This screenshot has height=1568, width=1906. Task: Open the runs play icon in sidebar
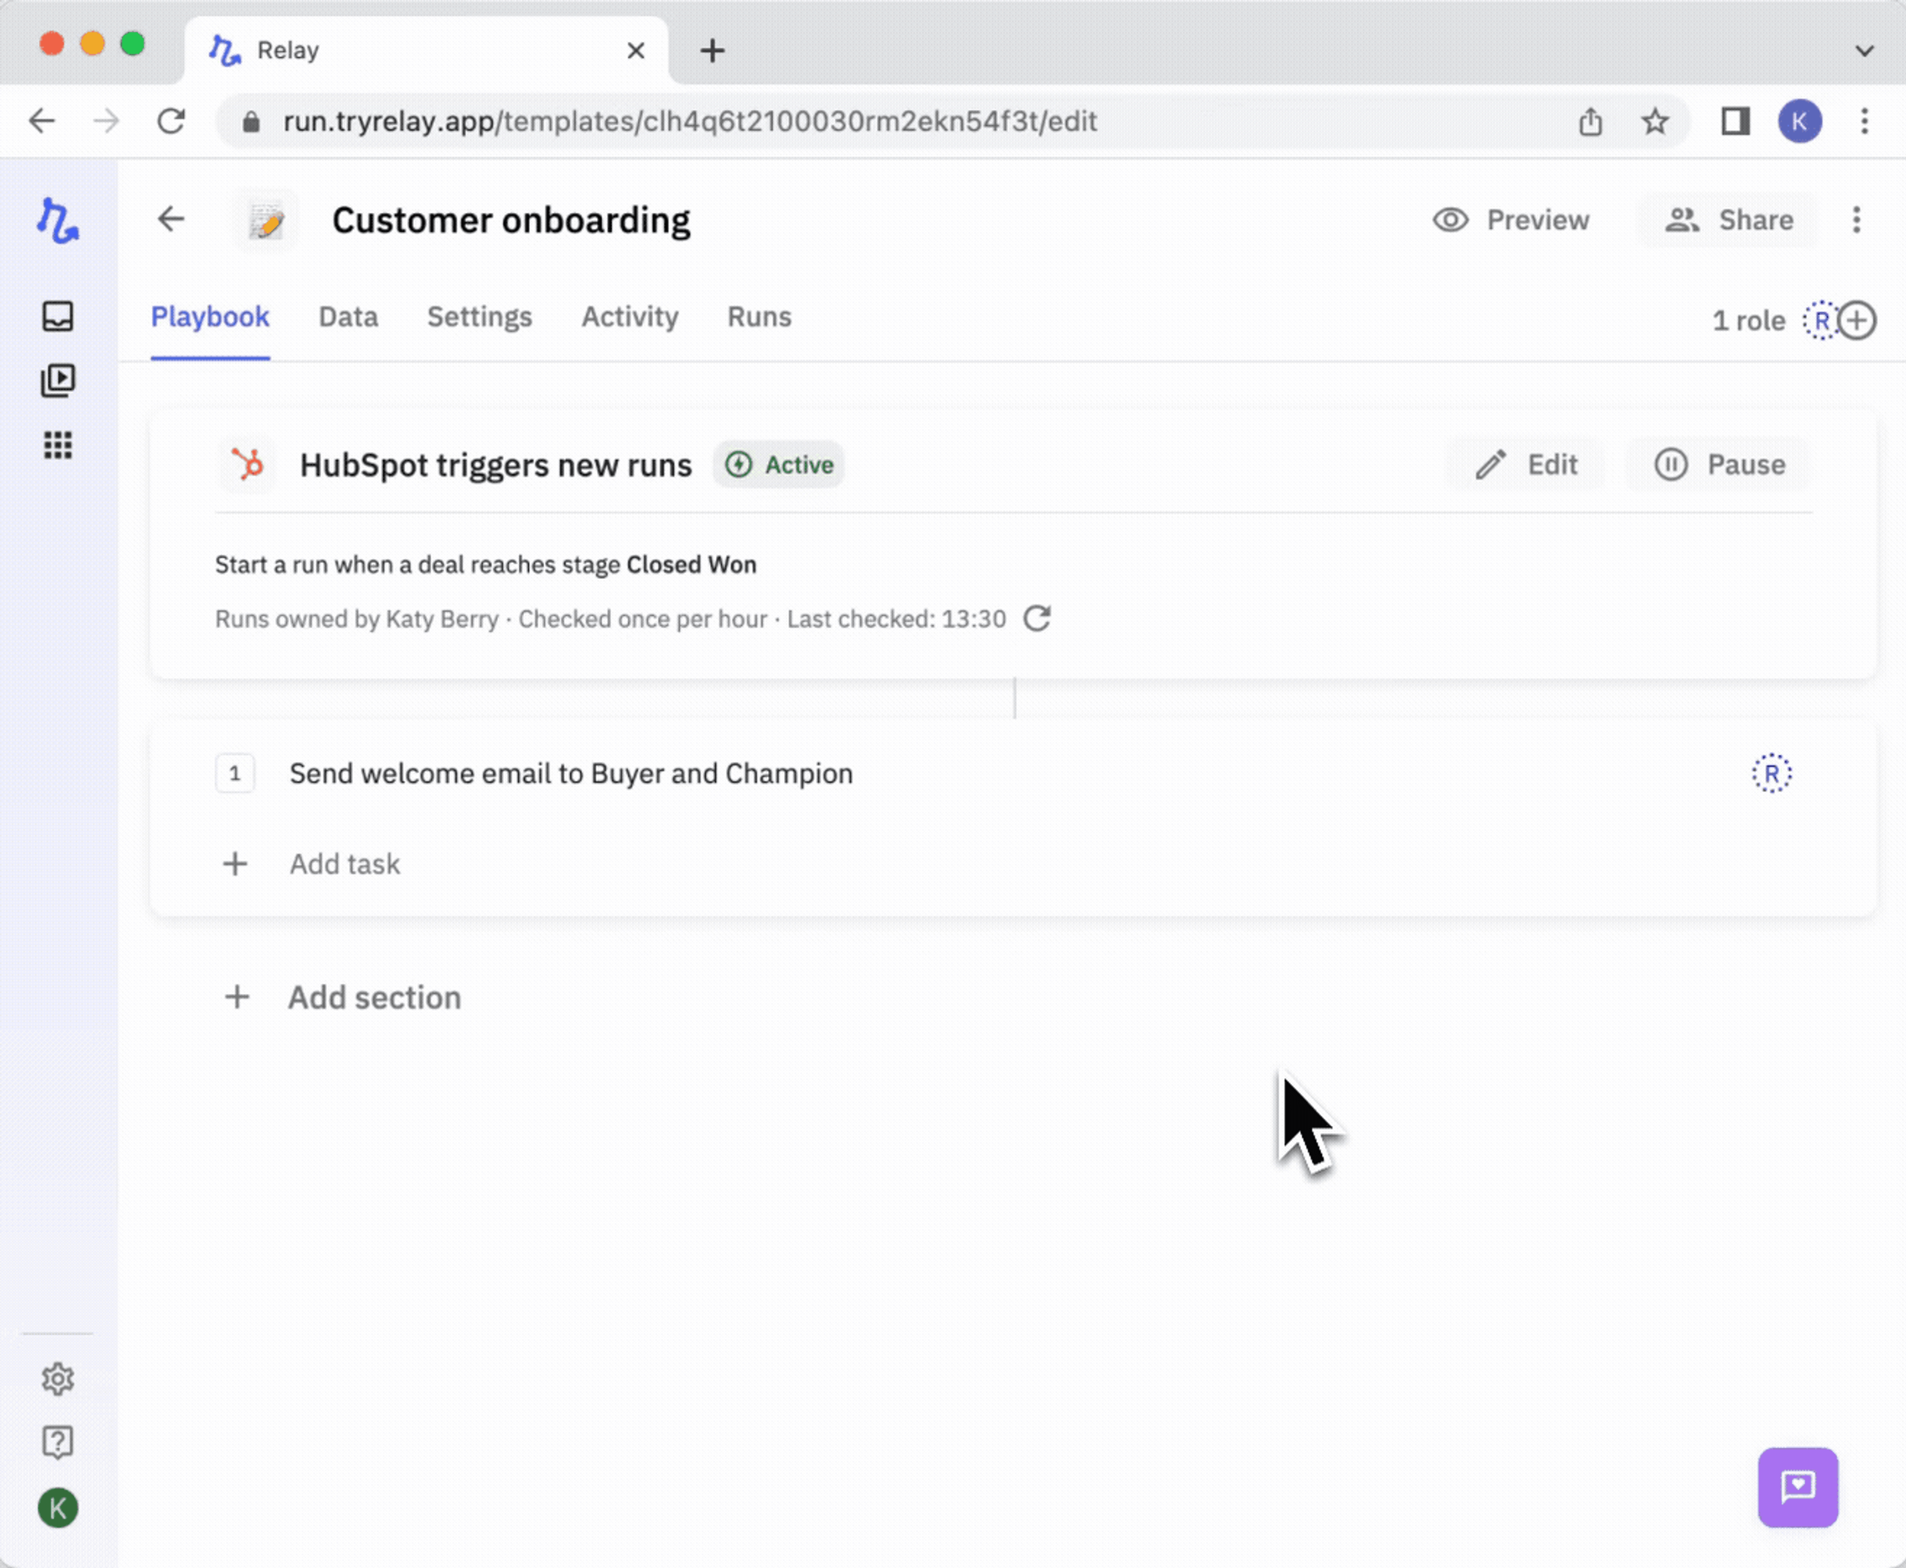point(58,380)
